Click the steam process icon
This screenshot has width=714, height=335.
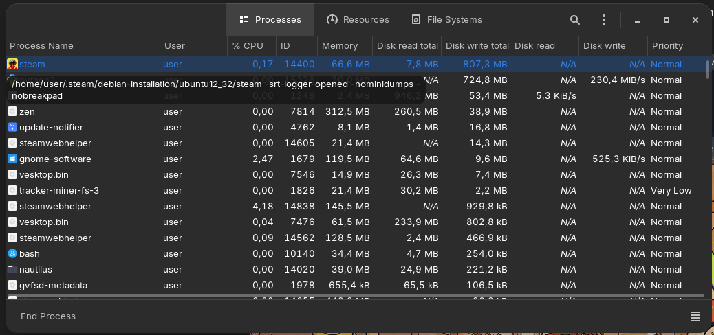pyautogui.click(x=12, y=64)
